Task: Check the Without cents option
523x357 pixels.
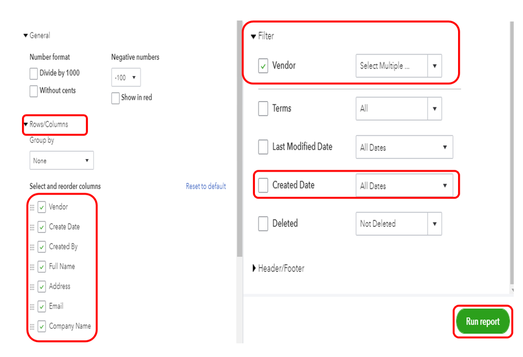Action: click(x=34, y=91)
